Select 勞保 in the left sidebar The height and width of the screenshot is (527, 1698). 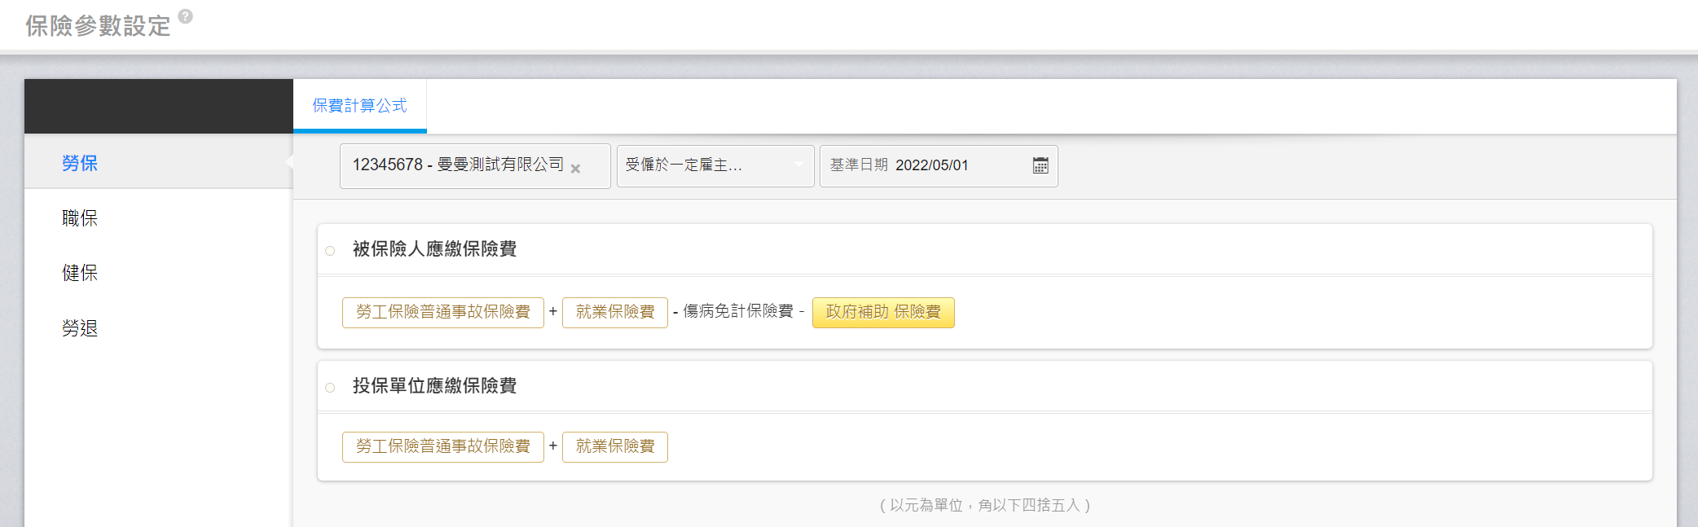coord(80,163)
